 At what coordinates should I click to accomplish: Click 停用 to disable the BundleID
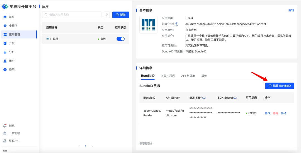275,113
